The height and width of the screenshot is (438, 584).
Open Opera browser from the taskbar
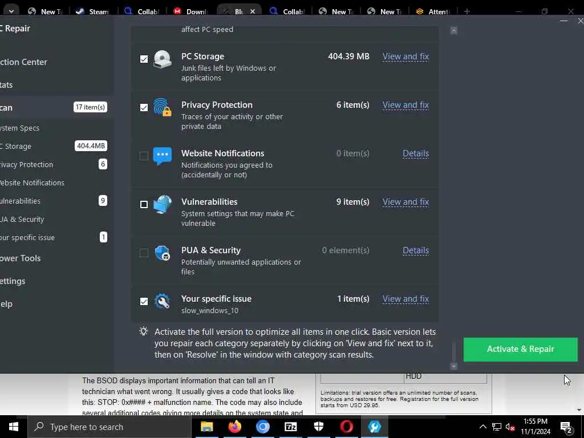tap(346, 427)
